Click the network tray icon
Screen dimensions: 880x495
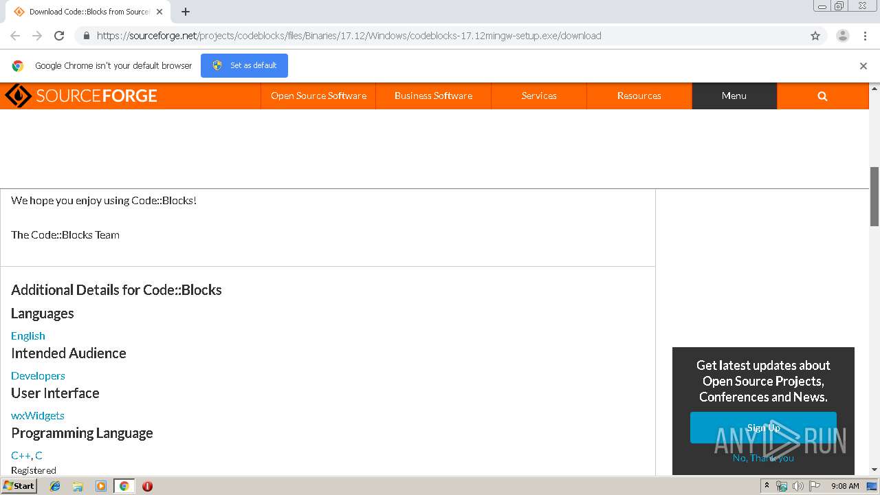782,486
